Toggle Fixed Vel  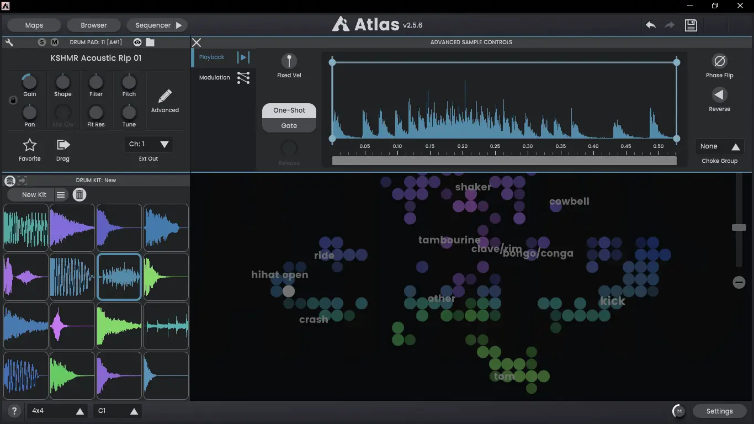click(x=289, y=61)
